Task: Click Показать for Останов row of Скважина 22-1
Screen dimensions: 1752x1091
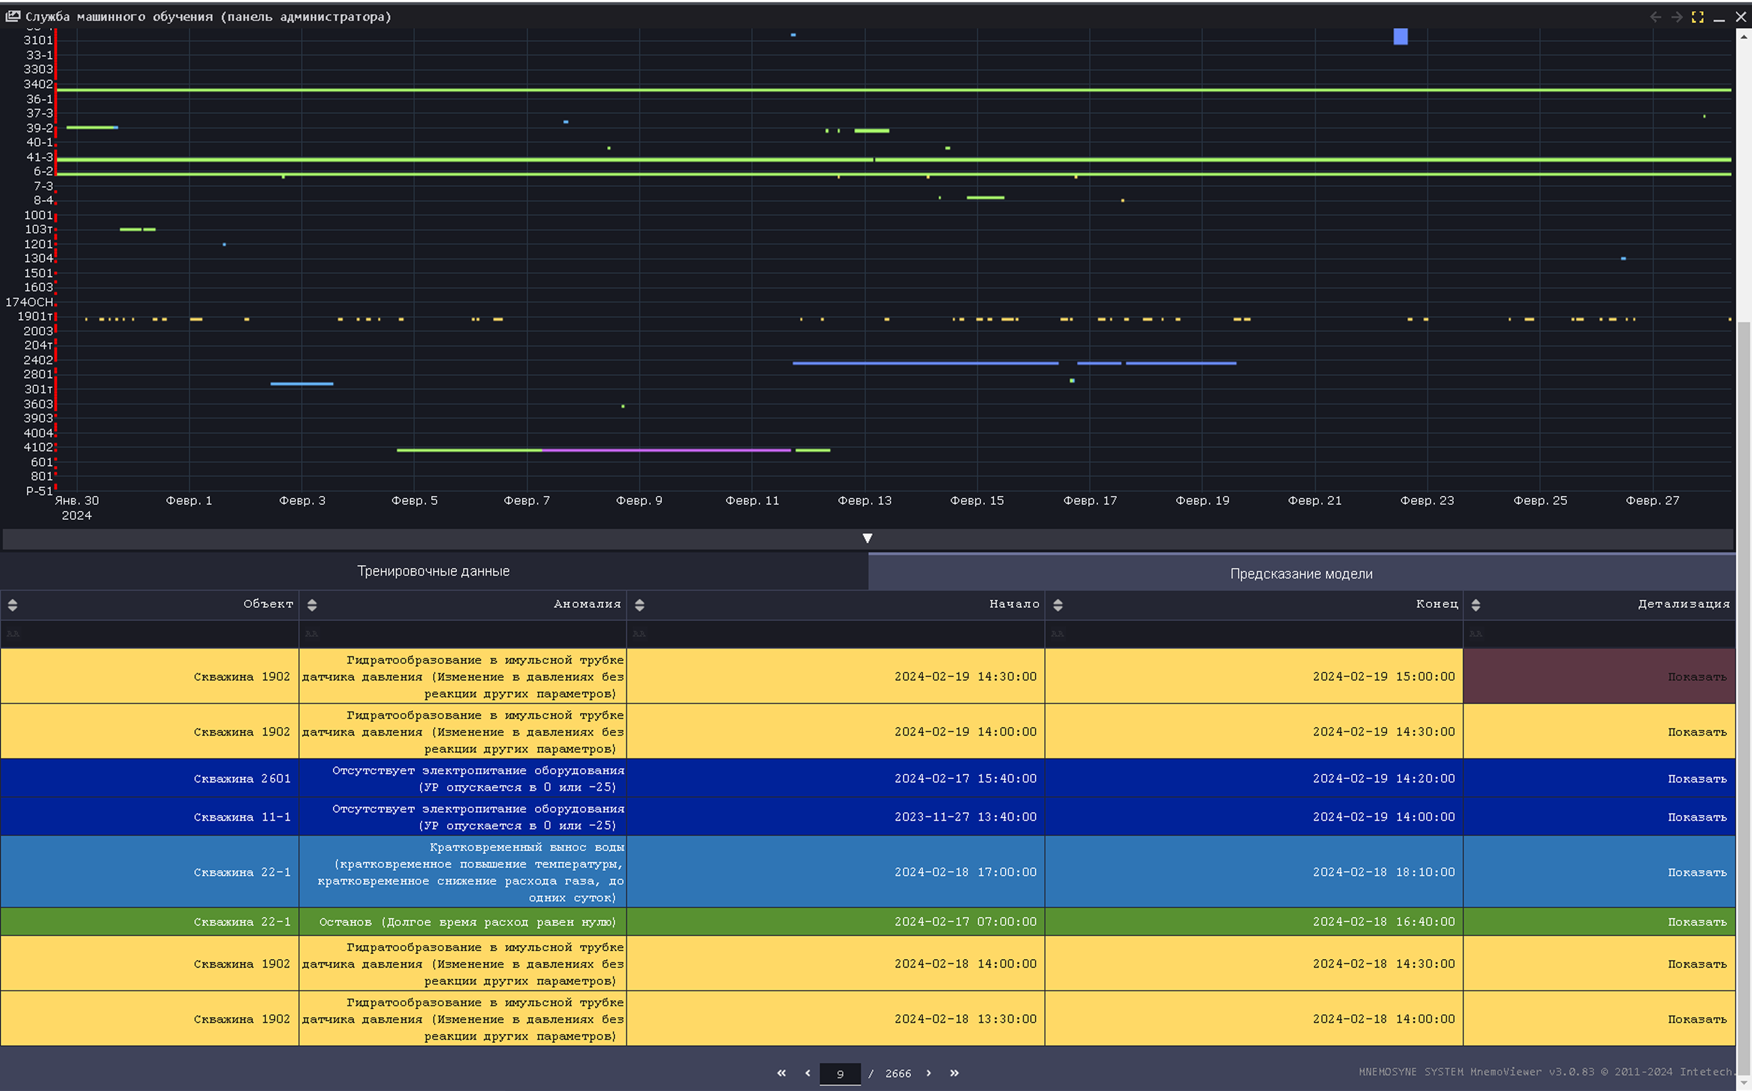Action: pos(1696,921)
